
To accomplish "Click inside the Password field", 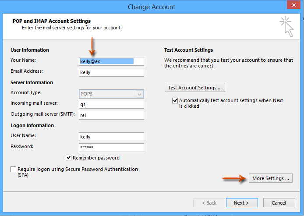I will coord(111,148).
